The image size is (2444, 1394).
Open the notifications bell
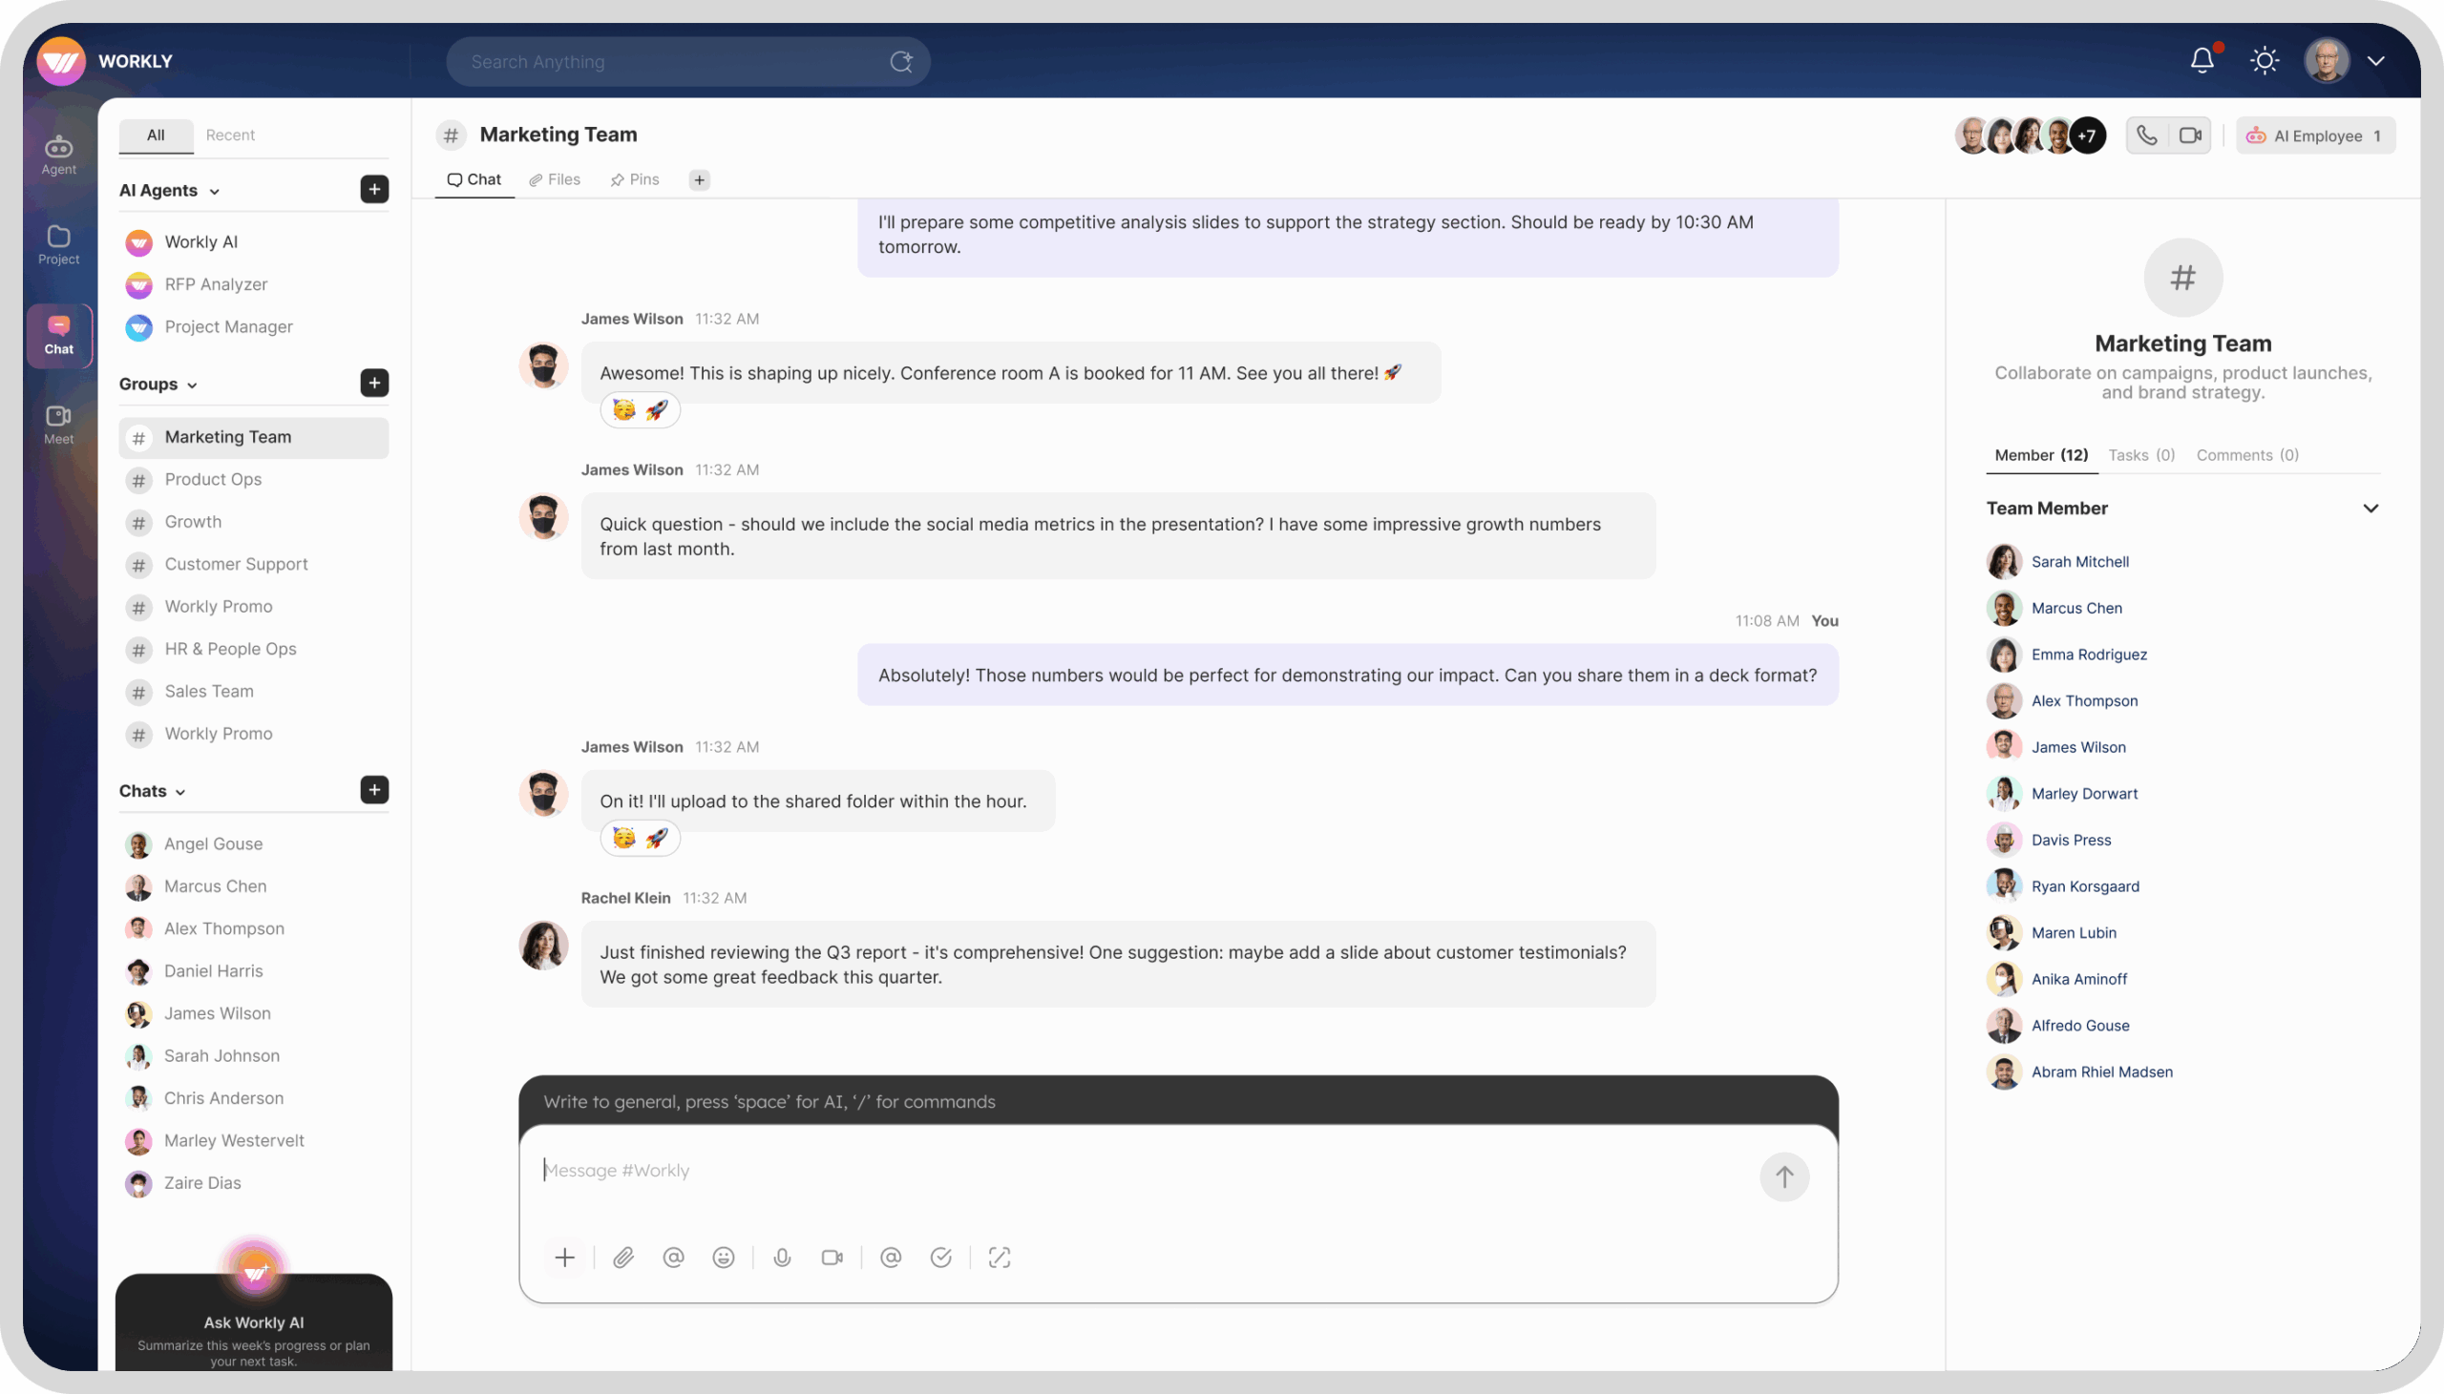coord(2202,60)
